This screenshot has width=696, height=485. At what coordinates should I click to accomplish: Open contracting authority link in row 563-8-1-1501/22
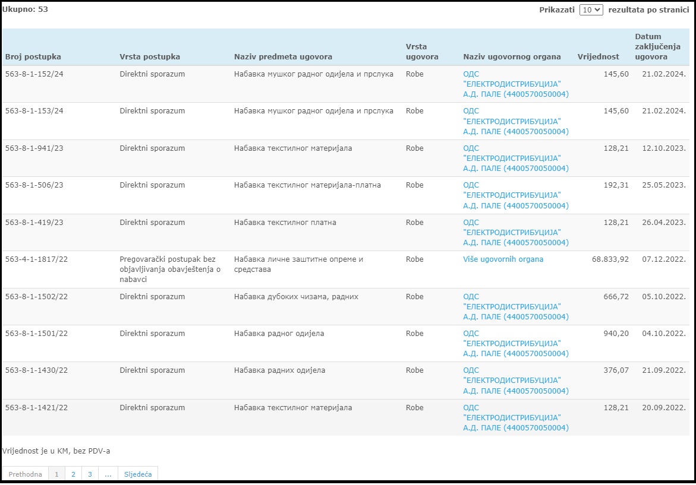click(516, 344)
